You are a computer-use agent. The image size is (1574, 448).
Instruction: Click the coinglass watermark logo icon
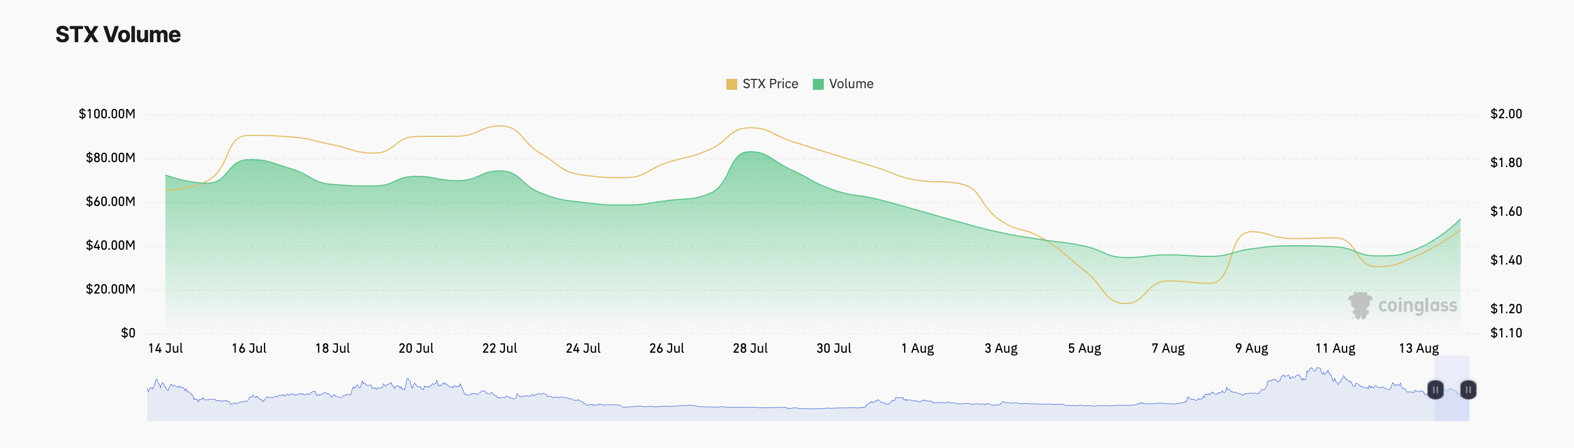[x=1360, y=305]
